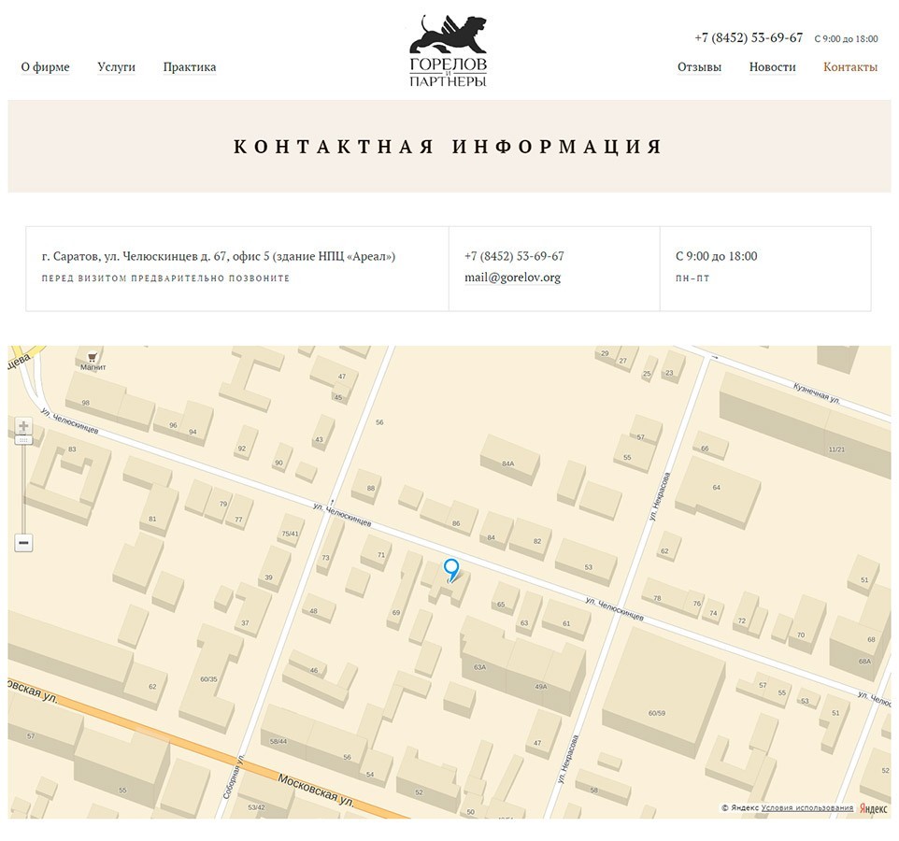This screenshot has width=899, height=841.
Task: Click the phone number in contact box
Action: click(x=514, y=256)
